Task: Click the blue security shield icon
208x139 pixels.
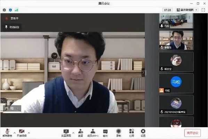Action: (x=10, y=10)
